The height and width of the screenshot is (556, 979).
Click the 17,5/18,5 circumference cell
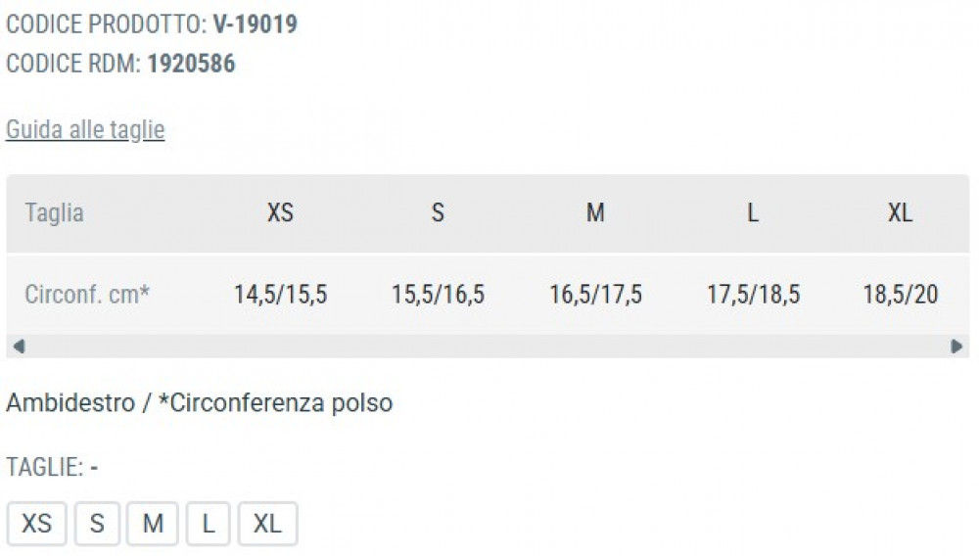coord(753,295)
